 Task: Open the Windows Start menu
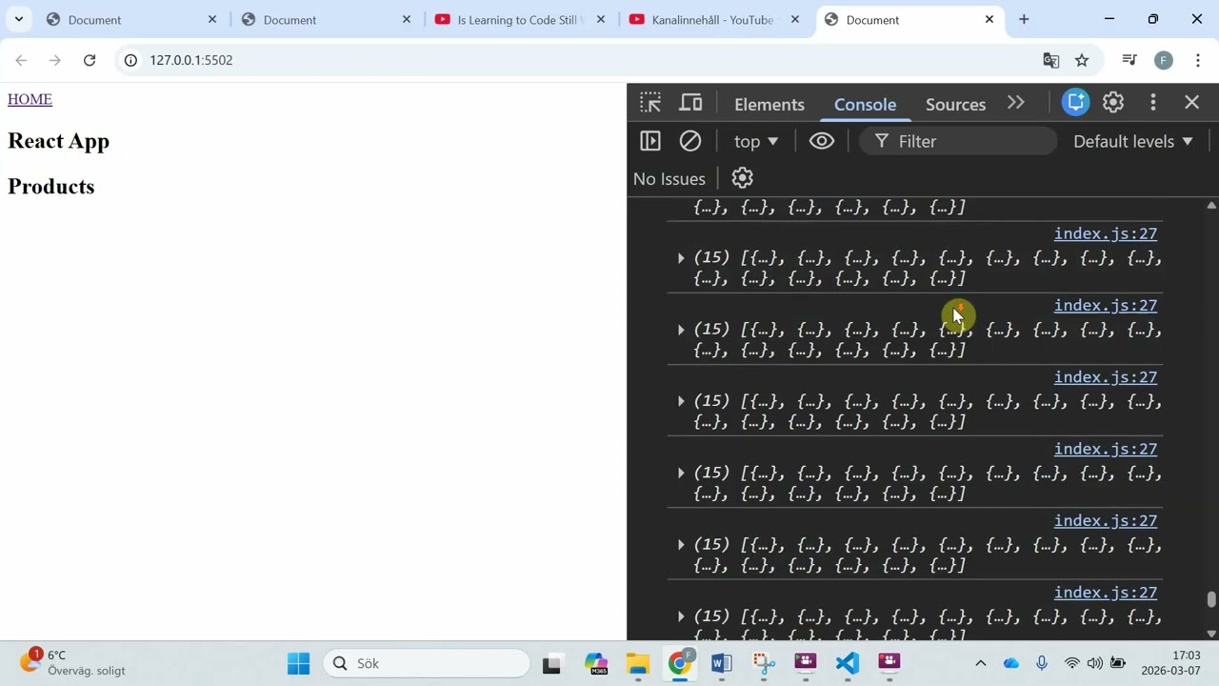[x=298, y=663]
